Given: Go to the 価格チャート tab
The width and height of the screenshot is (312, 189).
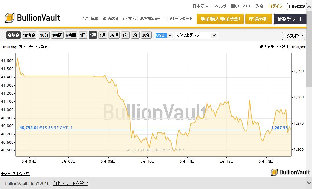Looking at the screenshot, I should (x=290, y=19).
